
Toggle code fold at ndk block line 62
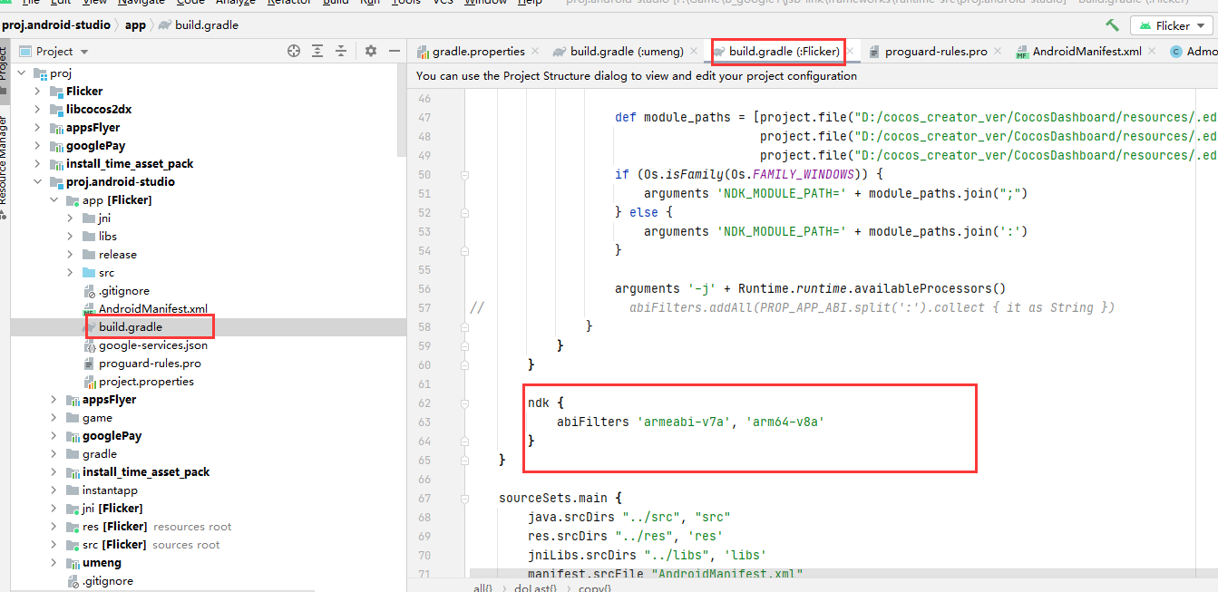[464, 403]
